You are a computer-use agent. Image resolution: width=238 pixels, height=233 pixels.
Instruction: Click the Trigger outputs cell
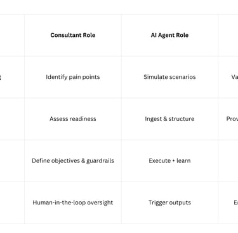pos(169,202)
